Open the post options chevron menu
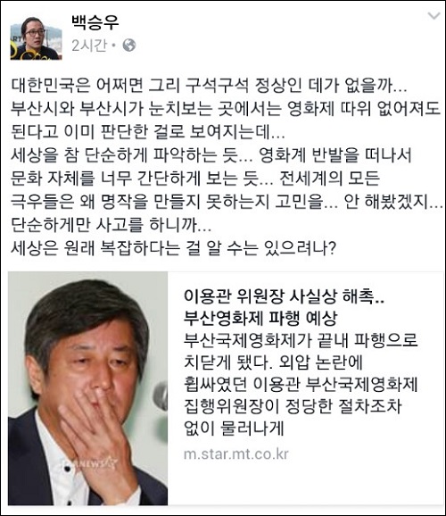This screenshot has height=516, width=446. point(434,15)
